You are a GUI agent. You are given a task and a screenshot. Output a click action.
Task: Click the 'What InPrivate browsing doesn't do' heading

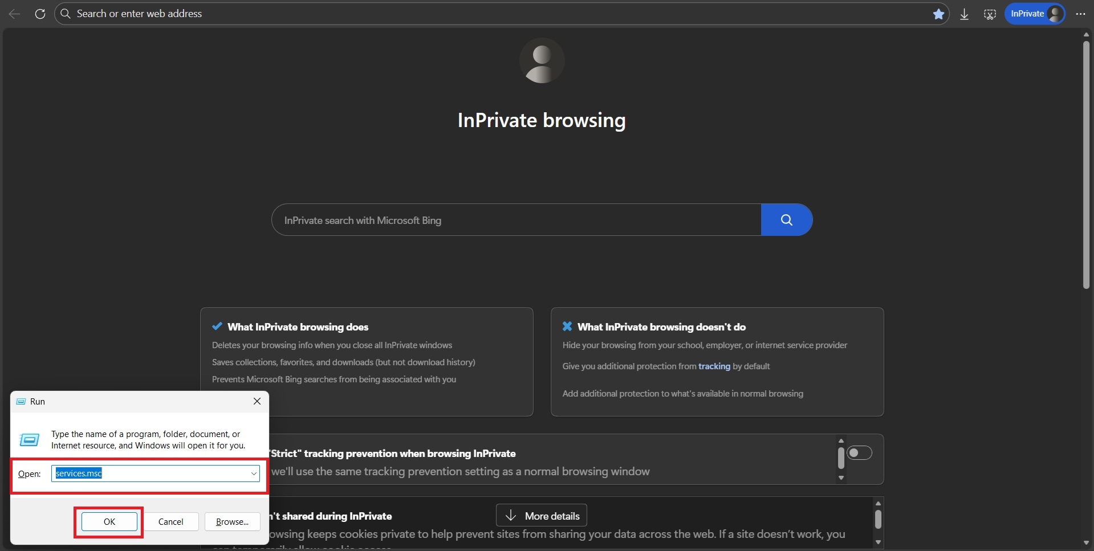click(661, 327)
